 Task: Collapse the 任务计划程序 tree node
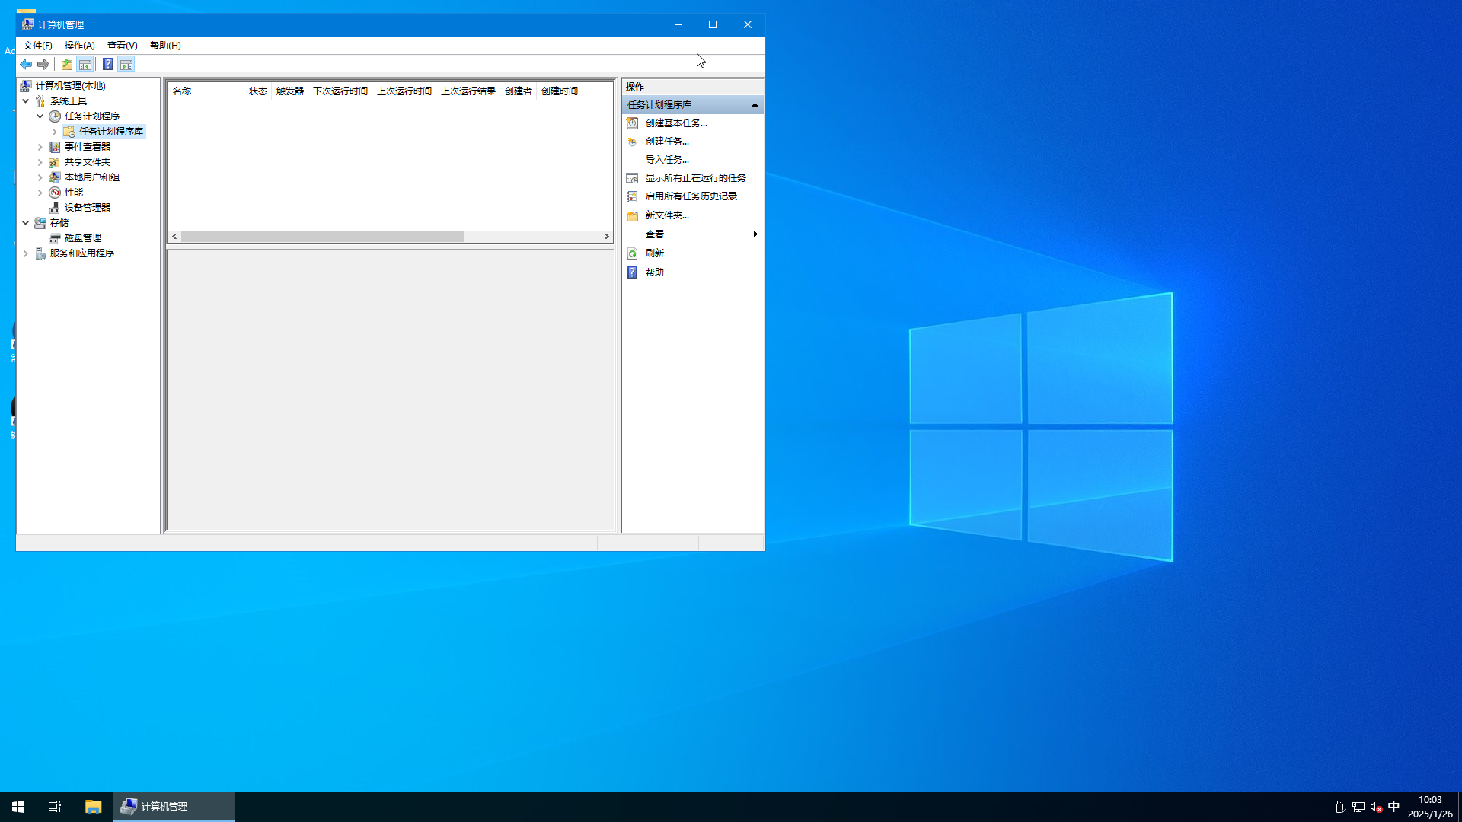coord(40,116)
